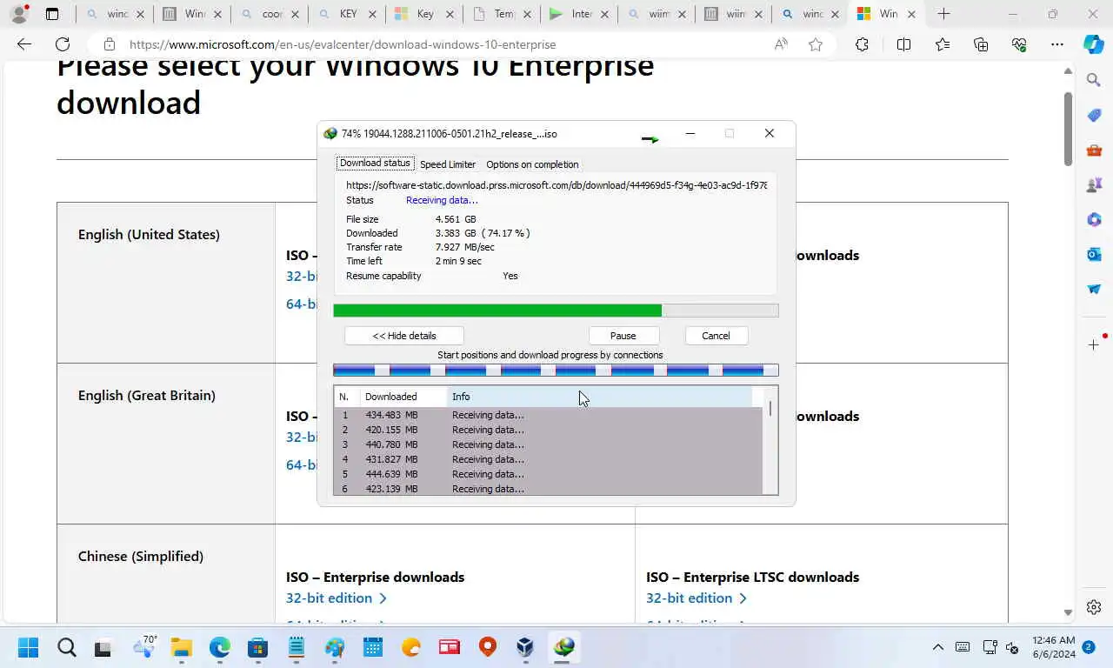This screenshot has width=1113, height=668.
Task: Switch to the coor browser tab
Action: pos(270,14)
